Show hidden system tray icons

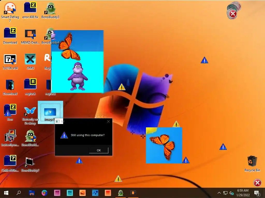pos(219,193)
